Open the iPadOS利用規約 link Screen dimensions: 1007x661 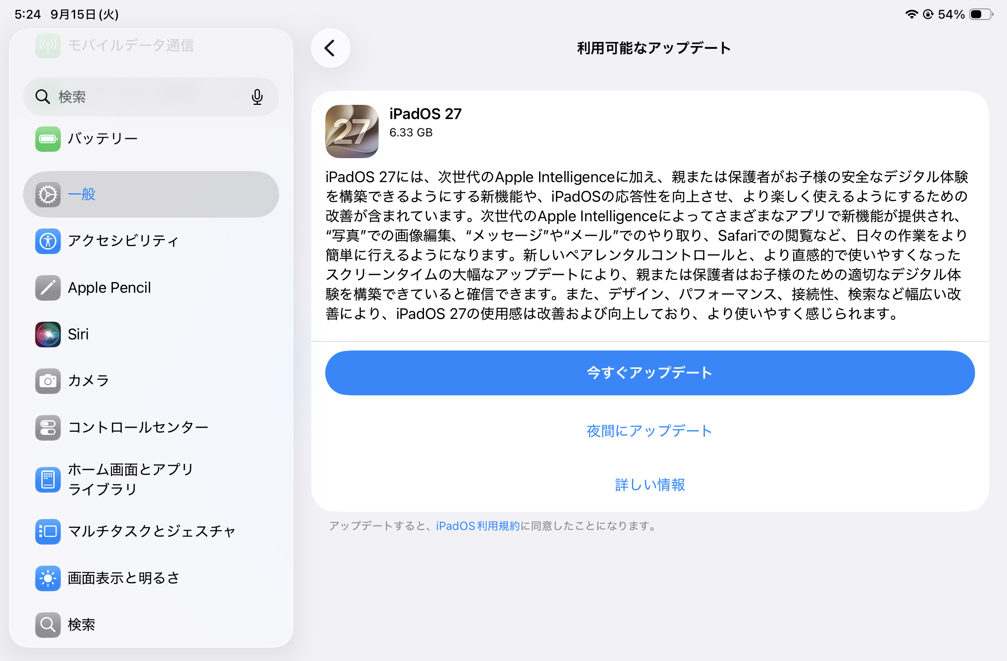[478, 526]
